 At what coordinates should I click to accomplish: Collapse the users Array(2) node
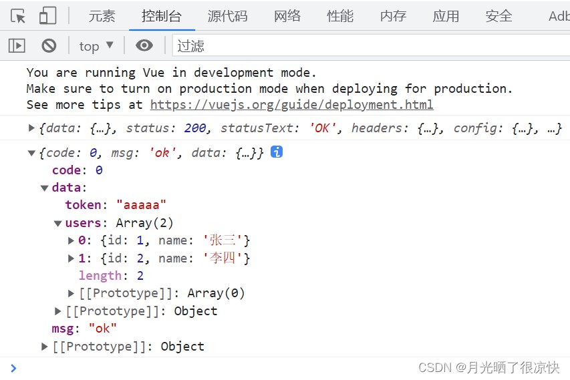click(58, 223)
